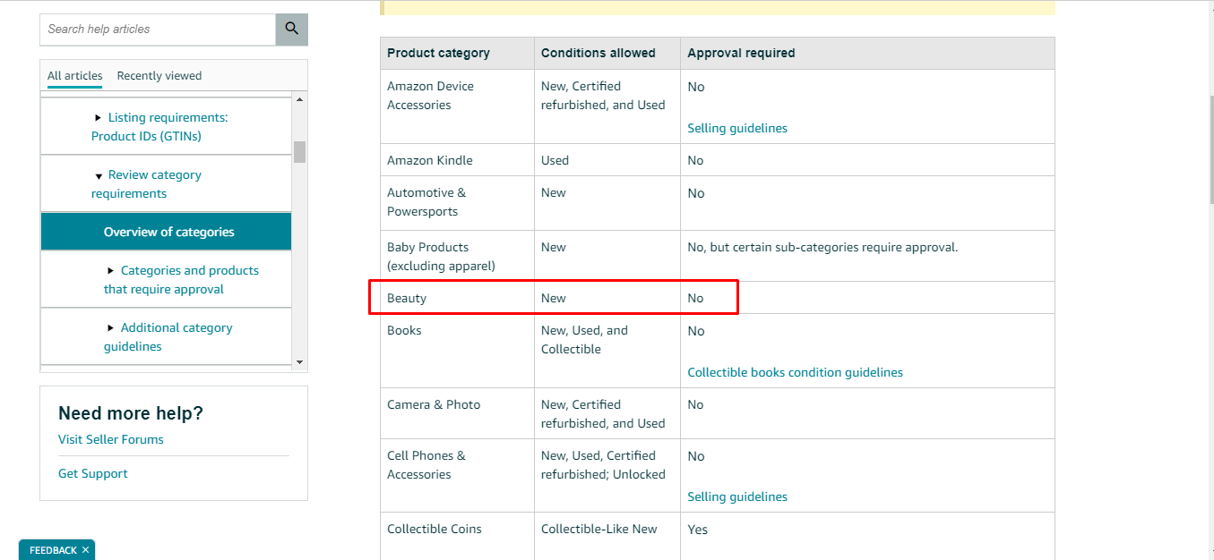Image resolution: width=1214 pixels, height=560 pixels.
Task: Expand Categories and products that require approval arrow
Action: pos(110,271)
